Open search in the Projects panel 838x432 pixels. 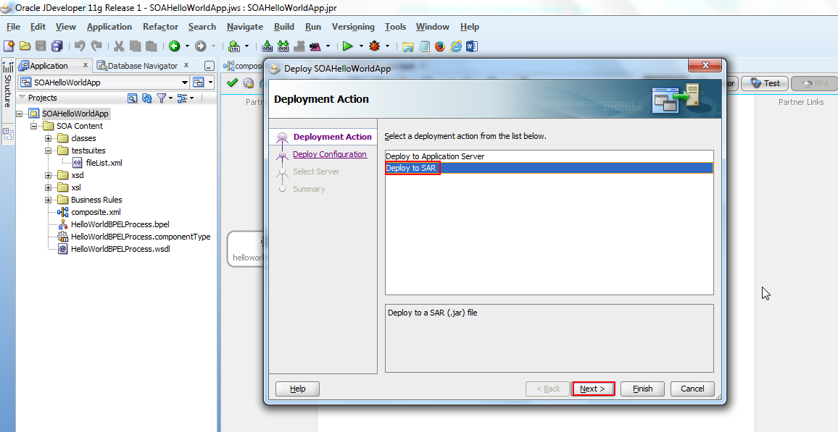tap(131, 98)
